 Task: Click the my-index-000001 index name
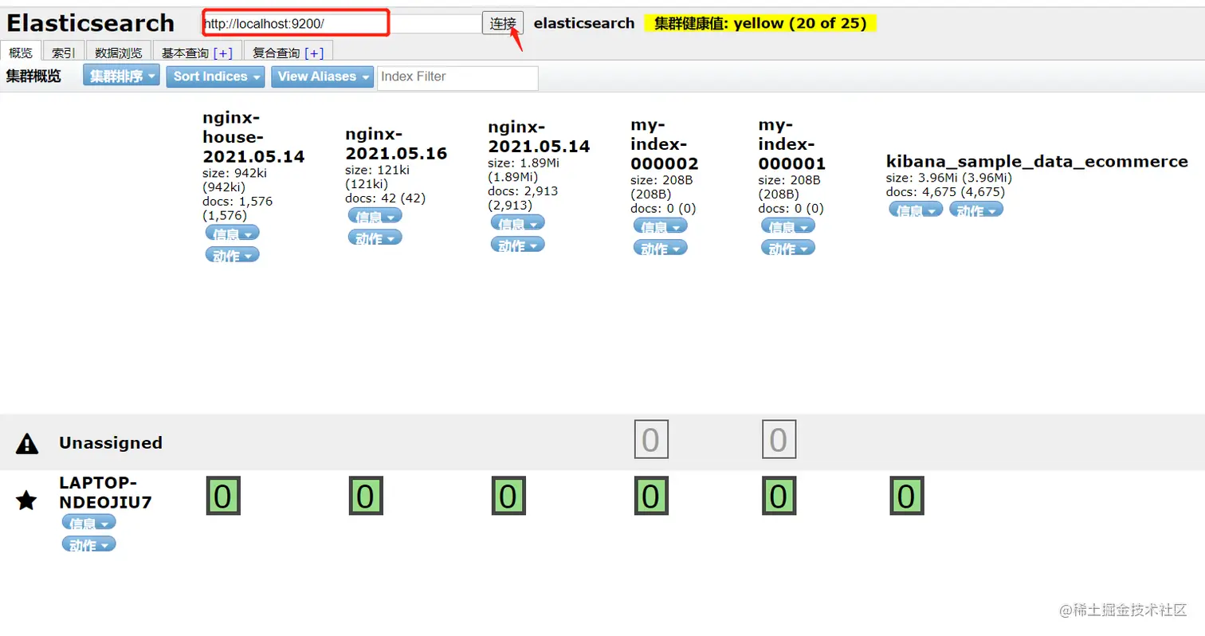[792, 144]
